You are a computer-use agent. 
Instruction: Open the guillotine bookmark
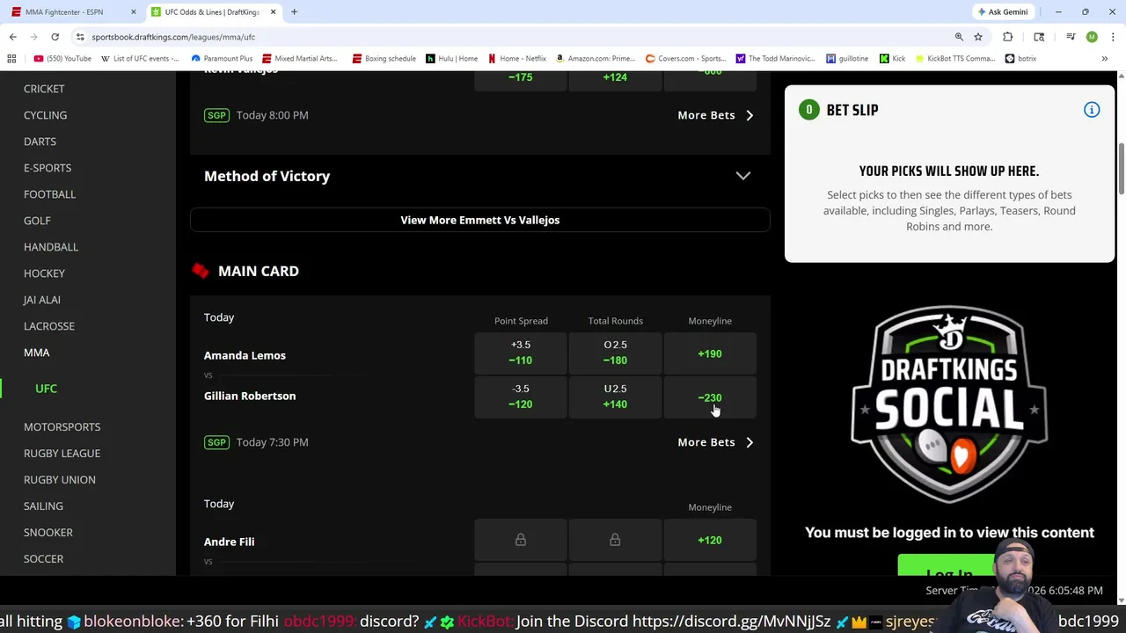[x=847, y=59]
